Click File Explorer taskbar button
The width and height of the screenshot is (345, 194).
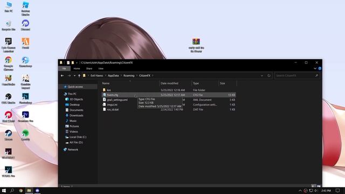point(29,190)
